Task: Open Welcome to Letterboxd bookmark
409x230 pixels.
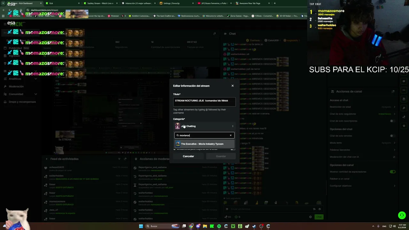Action: (x=213, y=16)
